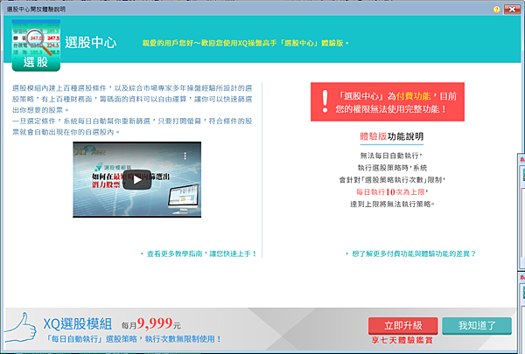This screenshot has height=354, width=525.
Task: Click the red paid-feature warning banner
Action: tap(388, 101)
